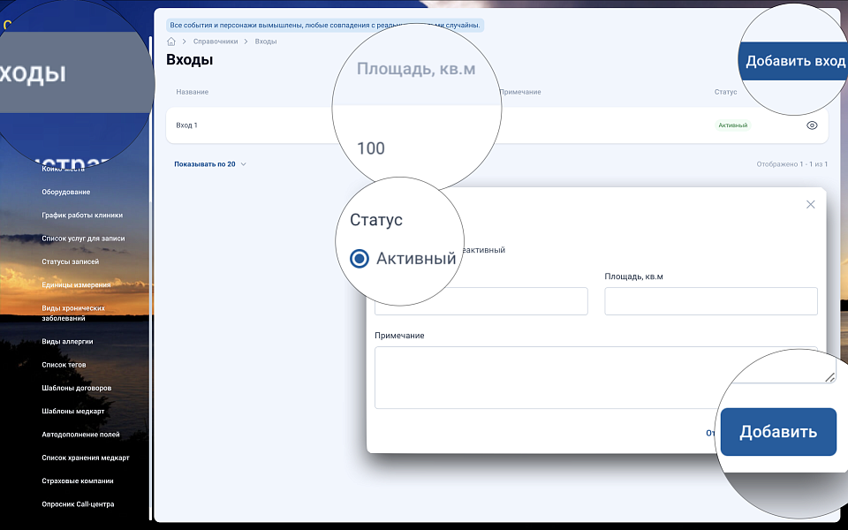Expand the Показывать по 20 dropdown
Viewport: 848px width, 530px height.
tap(210, 164)
